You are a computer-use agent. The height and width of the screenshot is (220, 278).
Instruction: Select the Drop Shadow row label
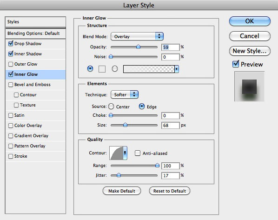pos(28,44)
